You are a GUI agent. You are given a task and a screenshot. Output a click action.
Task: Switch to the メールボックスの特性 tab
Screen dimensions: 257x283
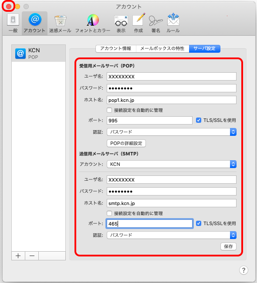162,49
